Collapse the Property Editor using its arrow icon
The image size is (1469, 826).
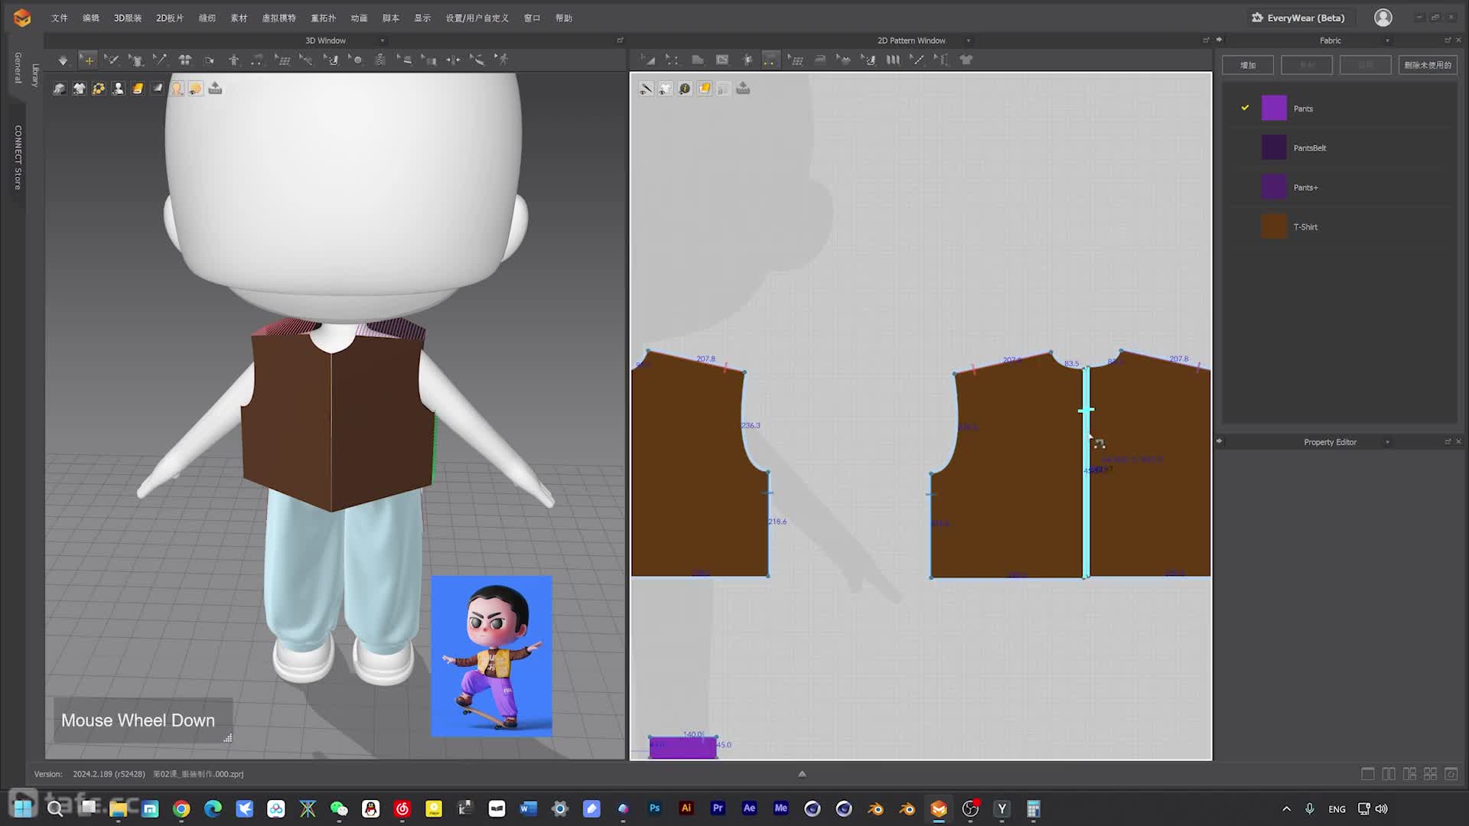[x=1220, y=441]
